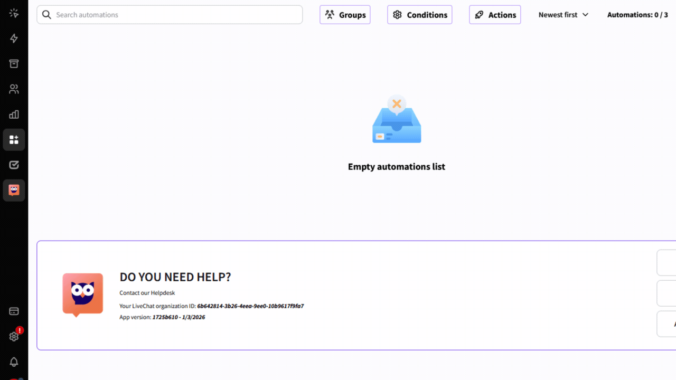Go to the Customers people icon
Viewport: 676px width, 380px height.
(14, 89)
